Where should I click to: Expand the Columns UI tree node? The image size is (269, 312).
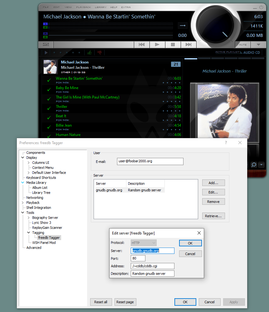[29, 163]
